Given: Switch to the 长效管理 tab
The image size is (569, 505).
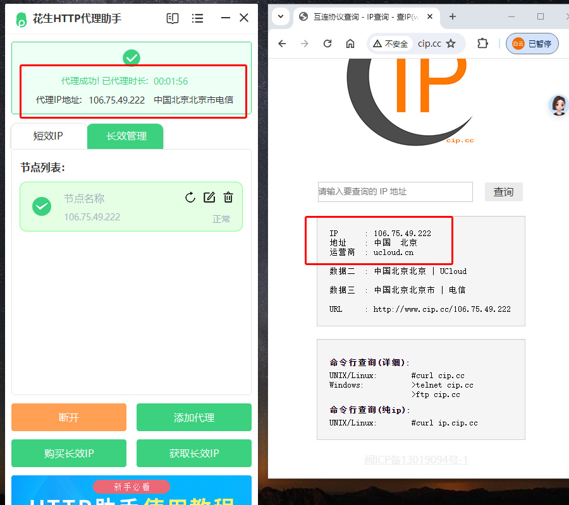Looking at the screenshot, I should pyautogui.click(x=125, y=136).
